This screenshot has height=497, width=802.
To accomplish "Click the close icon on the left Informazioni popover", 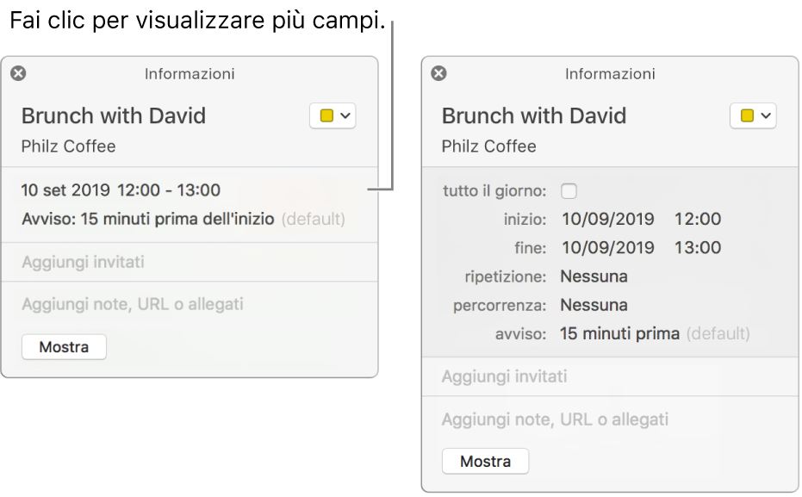I will tap(16, 74).
